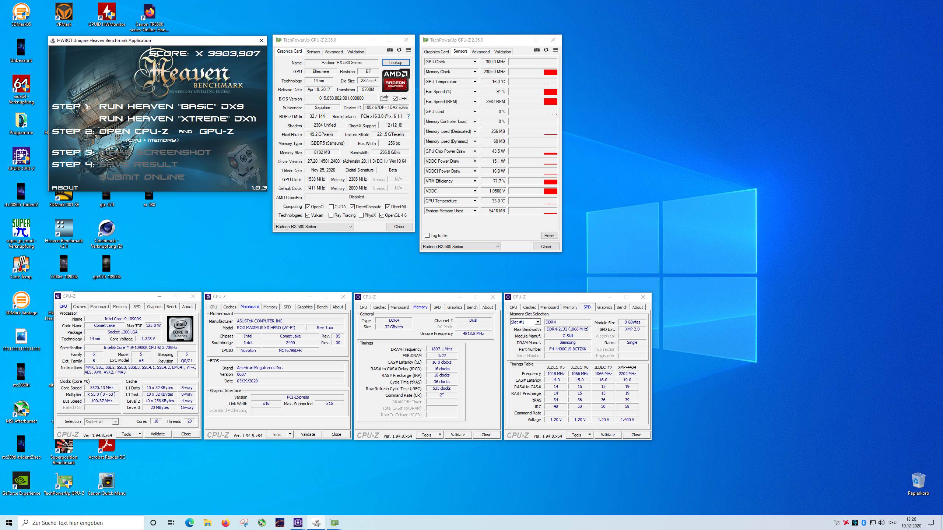
Task: Toggle the UEFI checkbox in GPU-Z
Action: [395, 99]
